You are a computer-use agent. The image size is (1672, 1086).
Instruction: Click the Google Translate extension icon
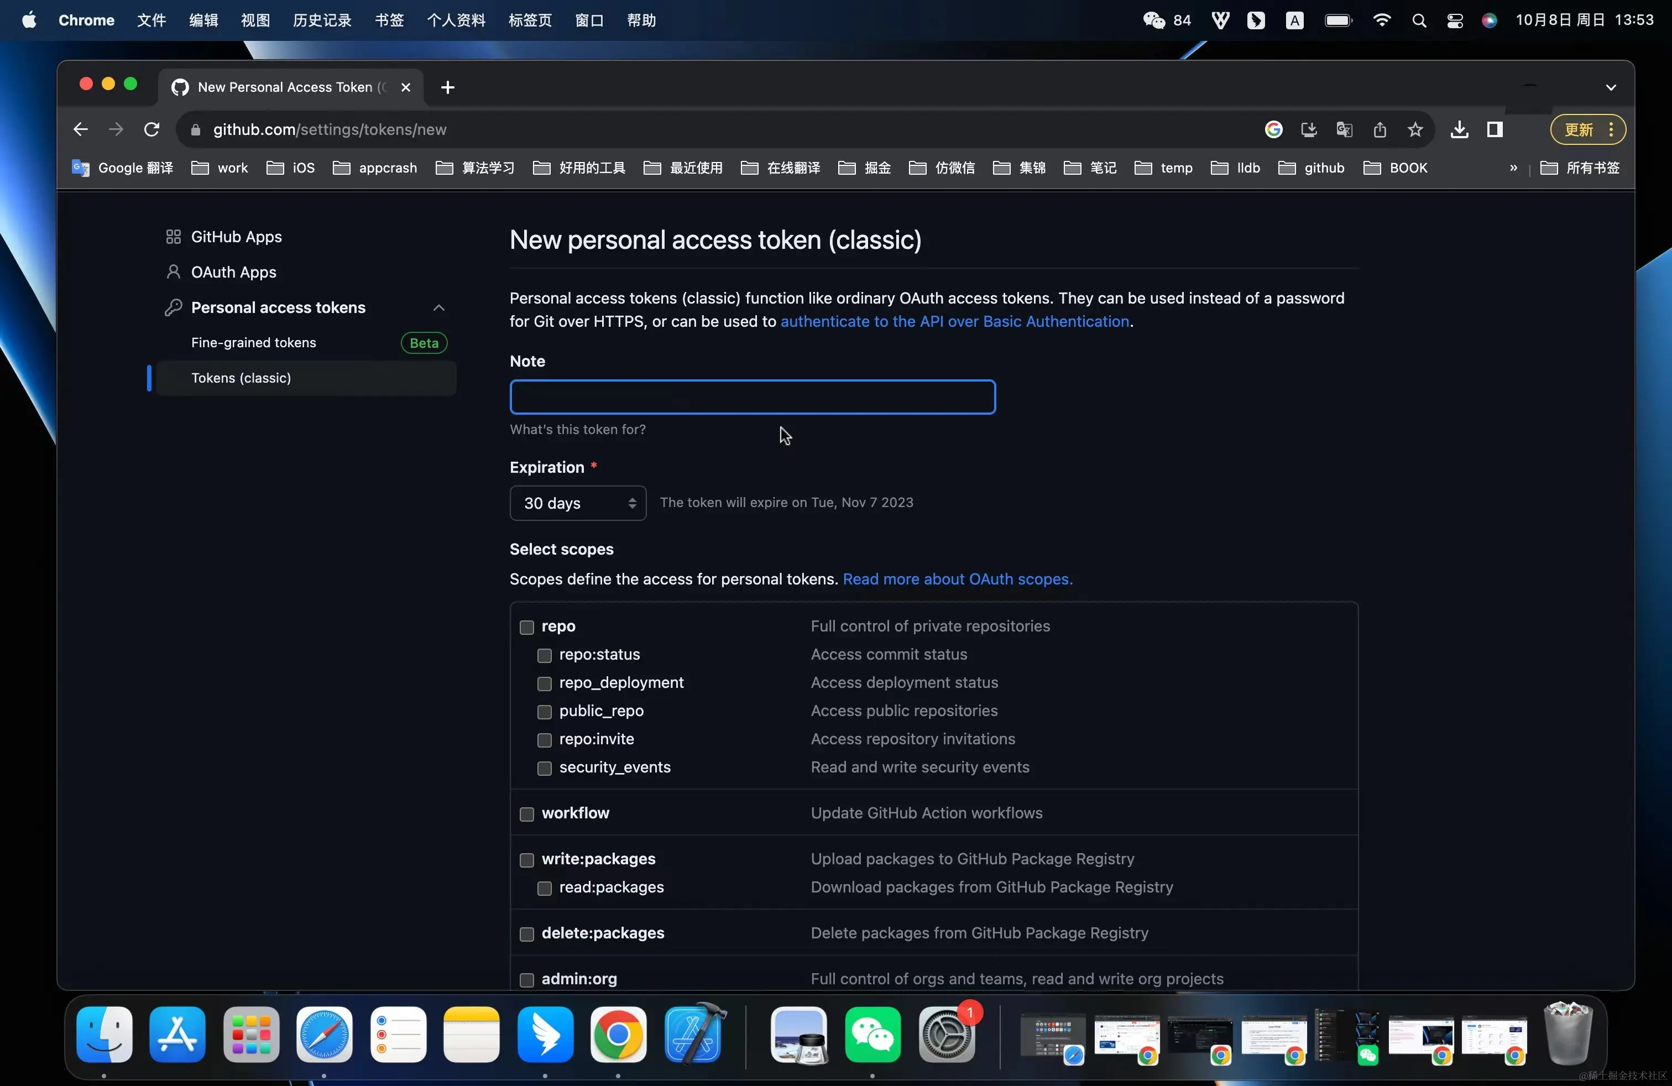pyautogui.click(x=1344, y=129)
